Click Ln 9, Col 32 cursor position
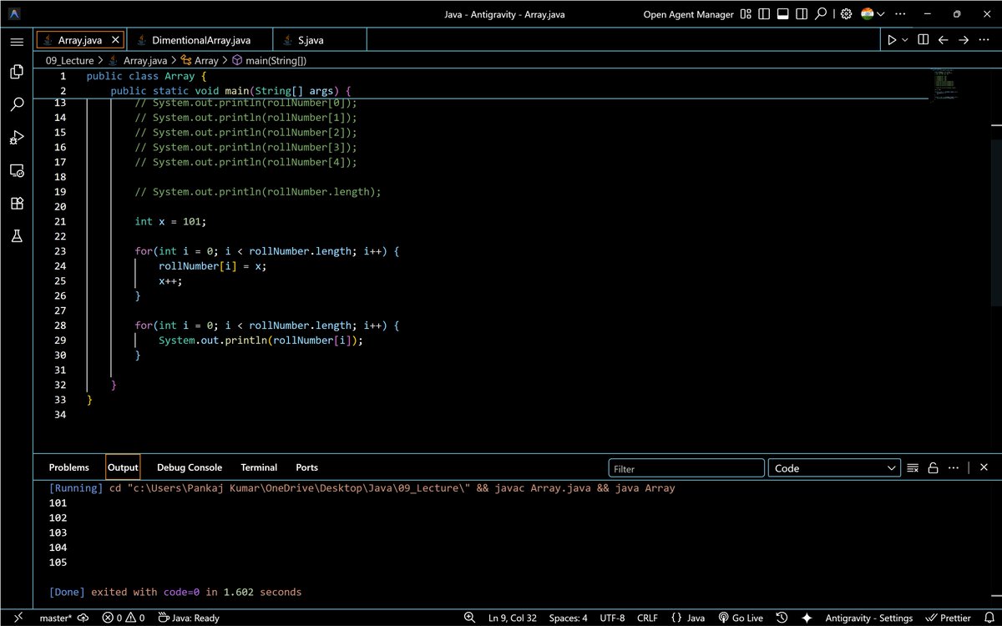 (x=513, y=618)
